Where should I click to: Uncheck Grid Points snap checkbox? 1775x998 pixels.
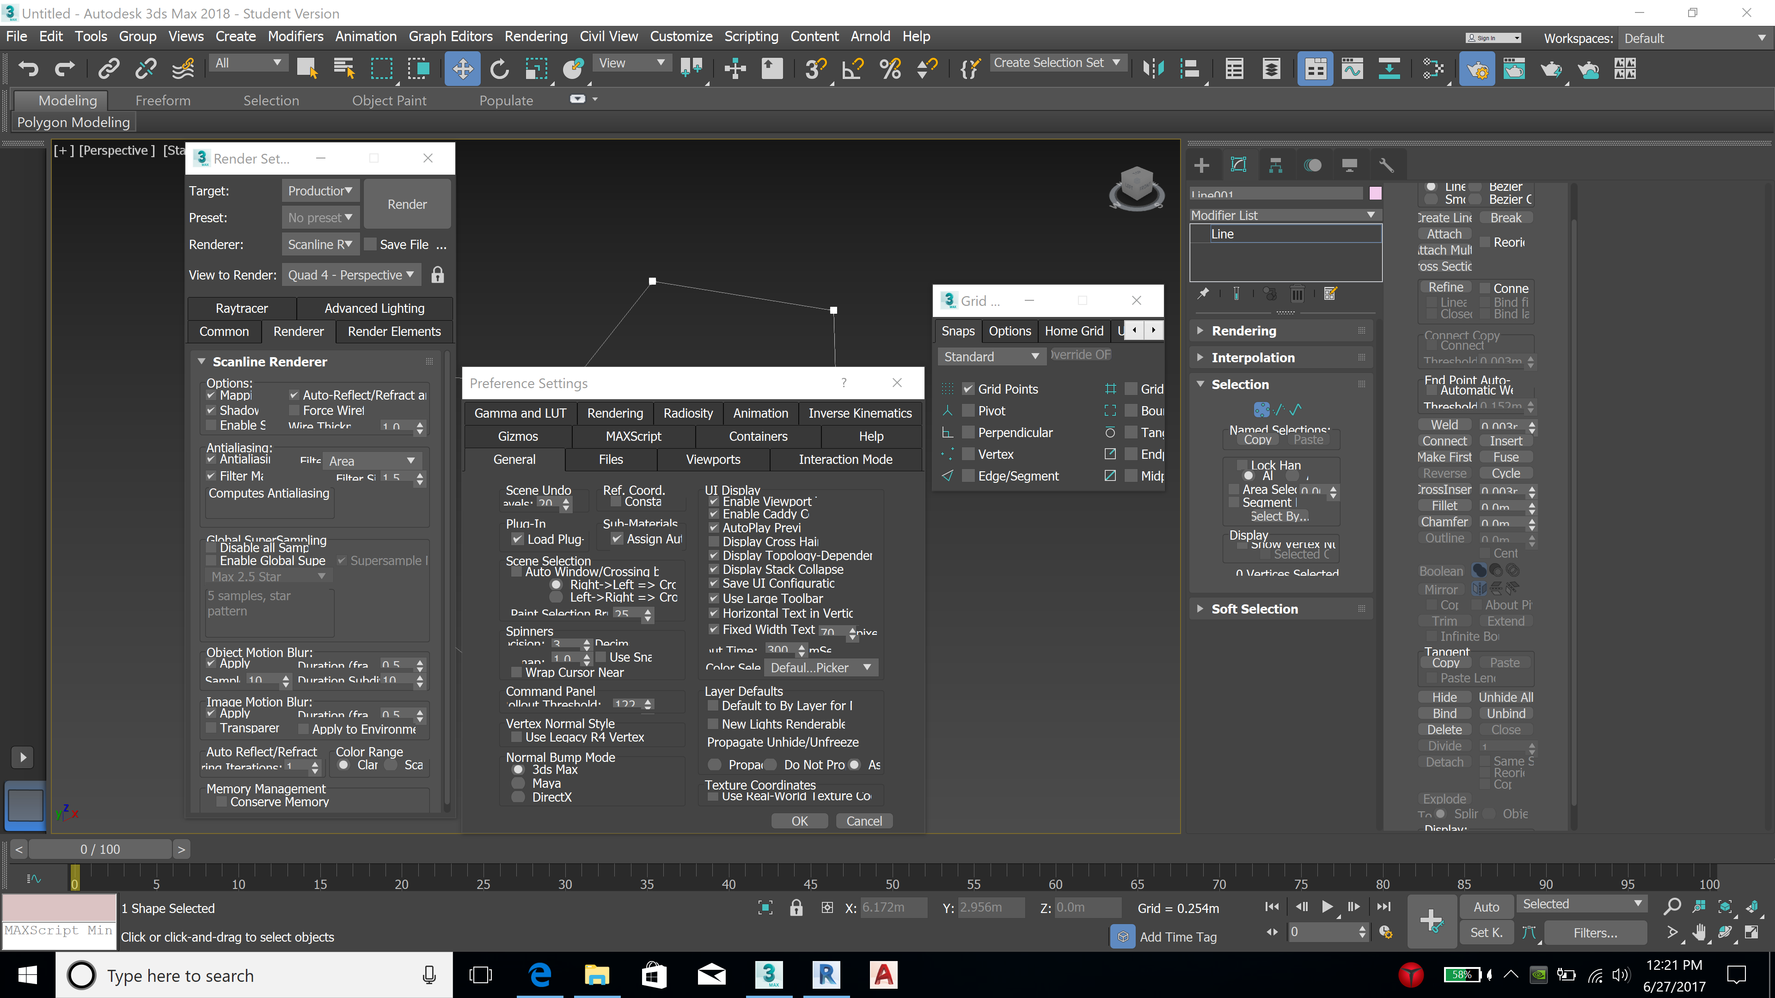(x=968, y=389)
